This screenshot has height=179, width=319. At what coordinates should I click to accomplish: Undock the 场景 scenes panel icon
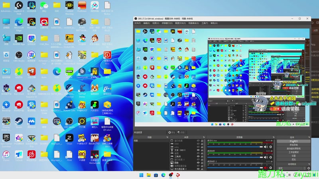point(167,137)
